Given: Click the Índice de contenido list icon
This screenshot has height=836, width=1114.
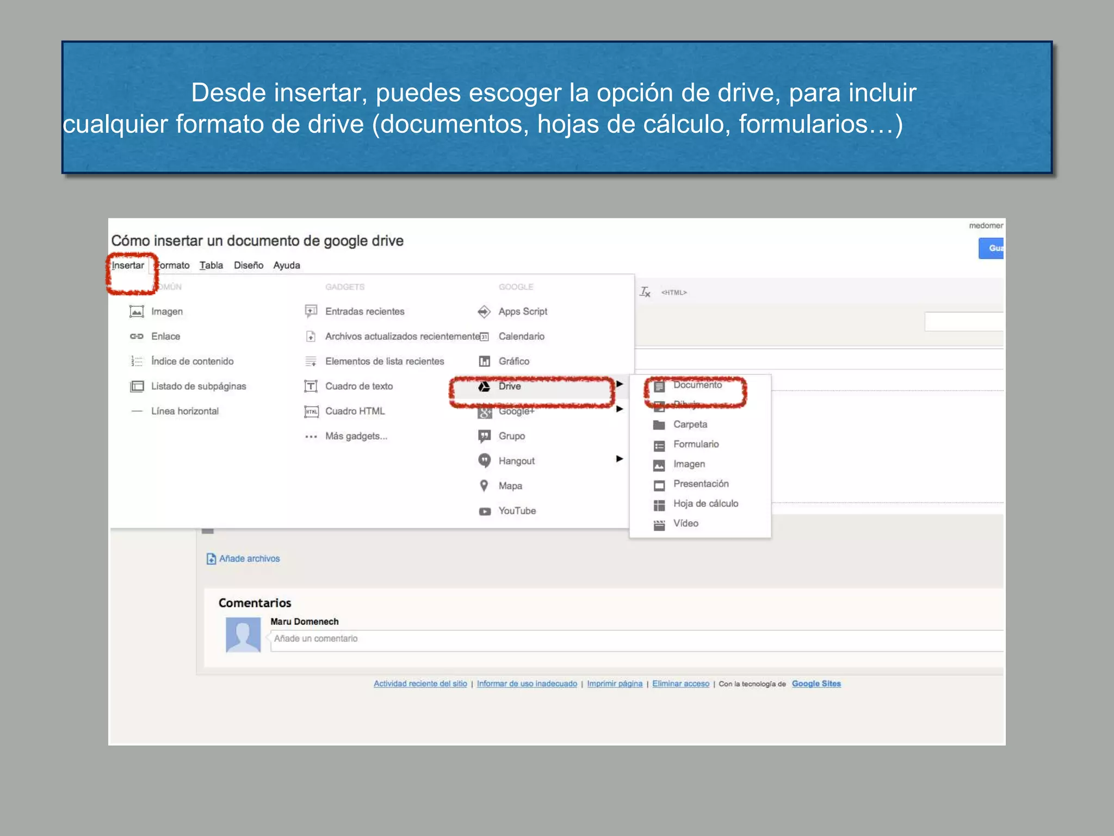Looking at the screenshot, I should (137, 361).
